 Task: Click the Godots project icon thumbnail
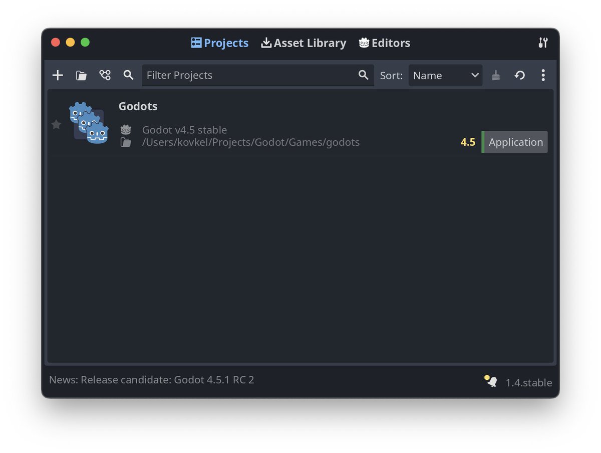tap(89, 123)
